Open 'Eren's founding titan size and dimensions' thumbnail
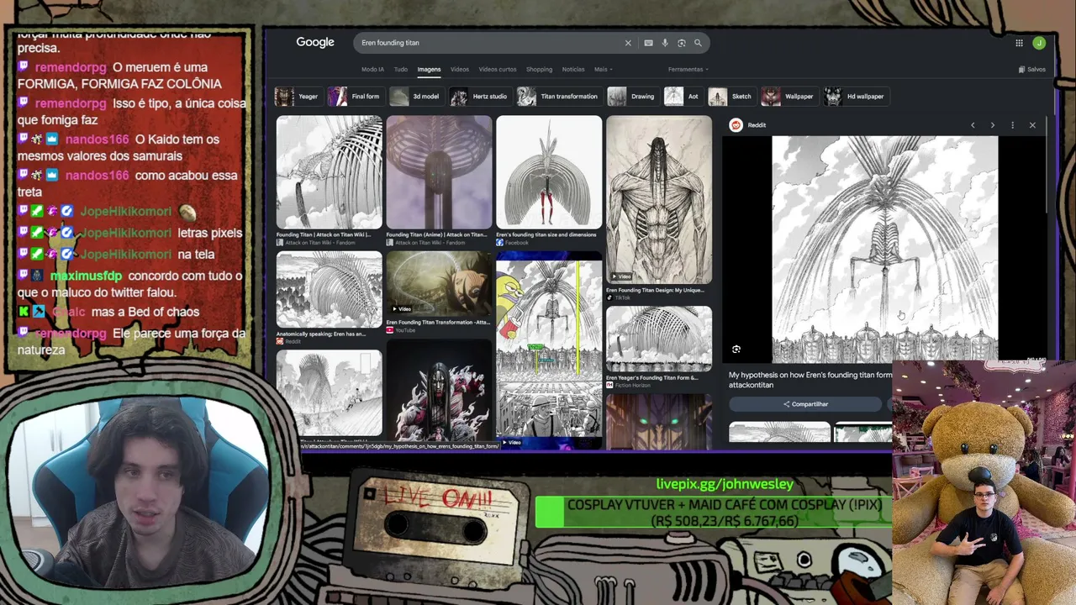 point(549,172)
